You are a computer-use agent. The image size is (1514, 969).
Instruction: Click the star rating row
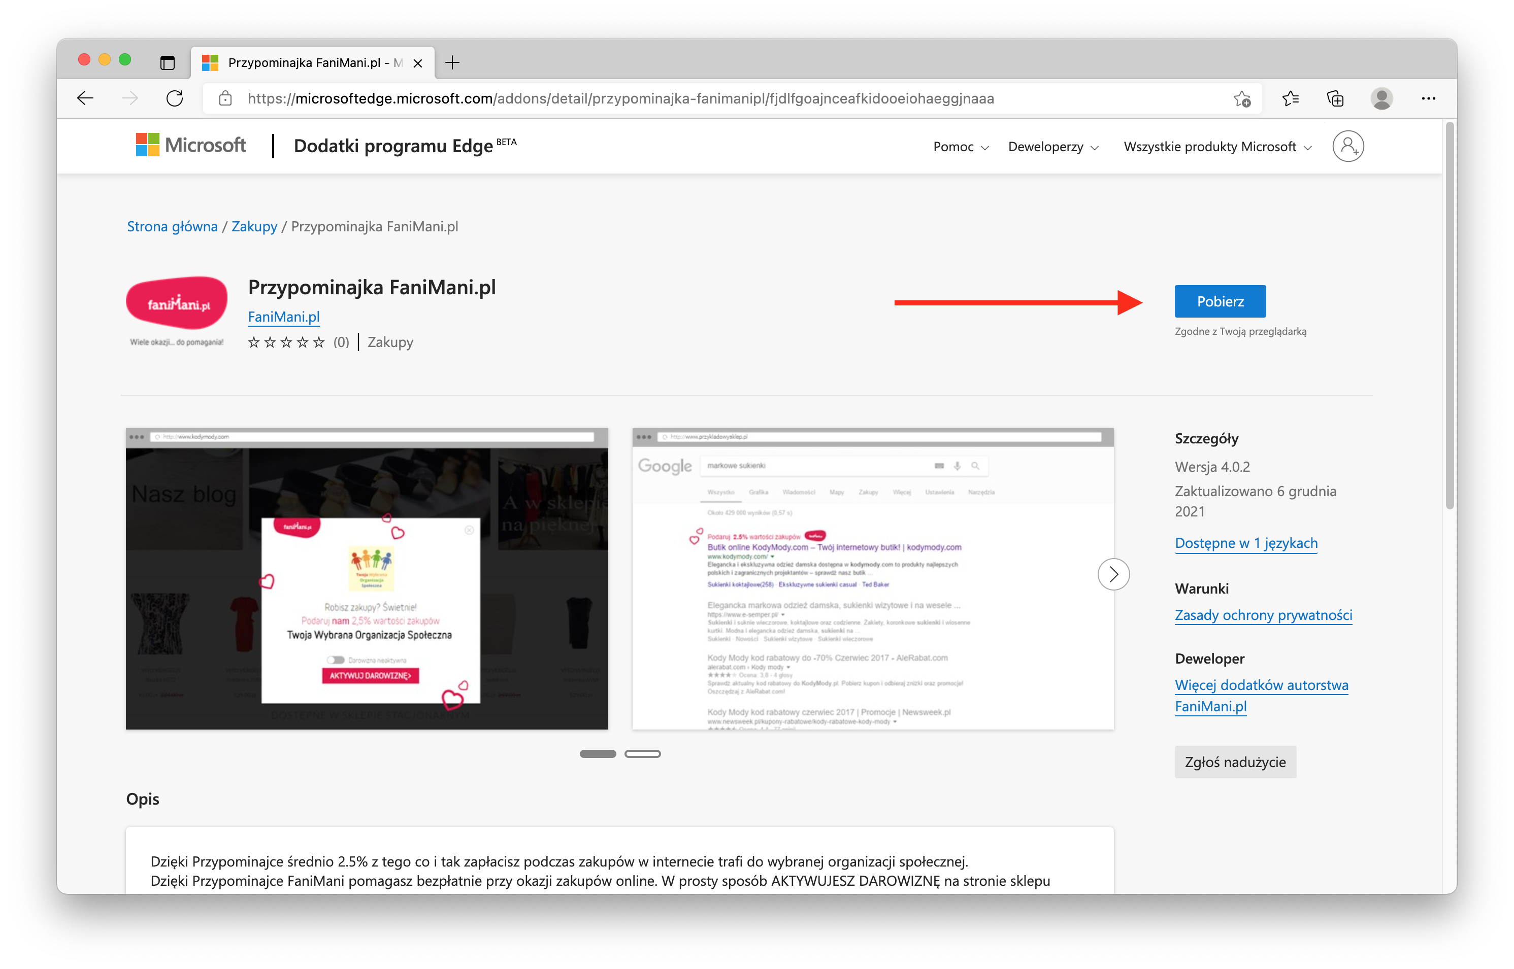click(286, 342)
